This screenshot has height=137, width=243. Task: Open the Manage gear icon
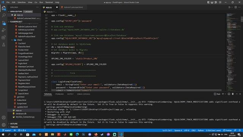3,125
